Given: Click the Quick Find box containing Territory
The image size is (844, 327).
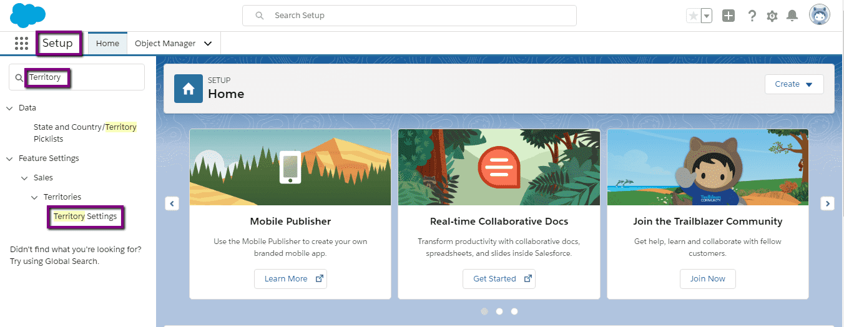Looking at the screenshot, I should click(77, 77).
